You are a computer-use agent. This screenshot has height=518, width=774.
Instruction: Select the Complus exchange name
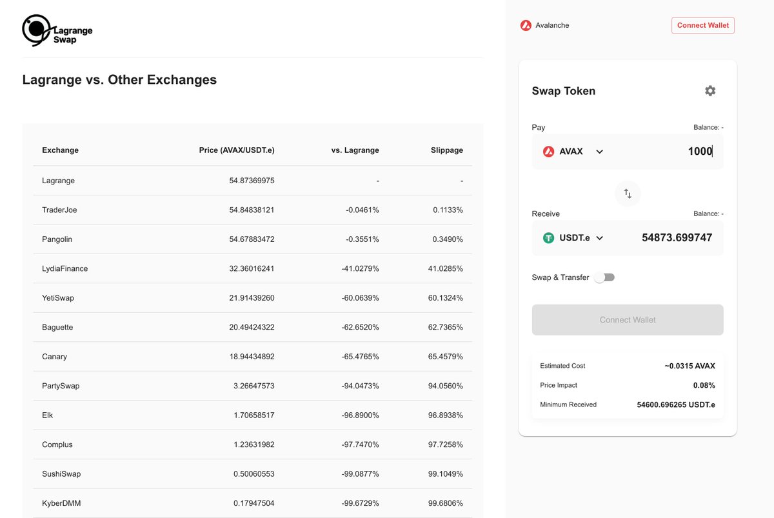(x=57, y=444)
